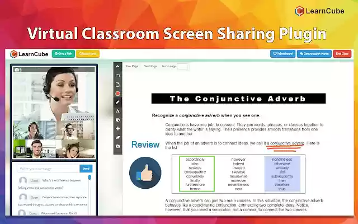Click the LearnCube logo at the banner top right

point(319,11)
